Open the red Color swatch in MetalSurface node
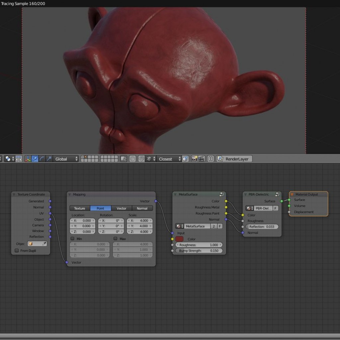The image size is (340, 340). [x=179, y=239]
